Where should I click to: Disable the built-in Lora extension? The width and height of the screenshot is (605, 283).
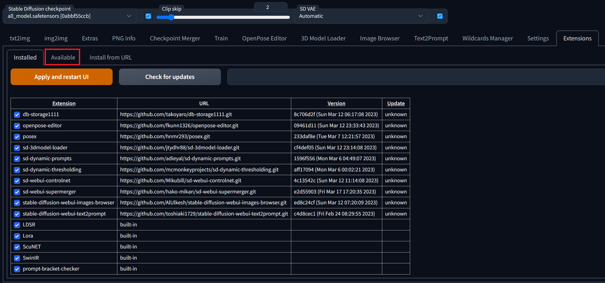(17, 236)
